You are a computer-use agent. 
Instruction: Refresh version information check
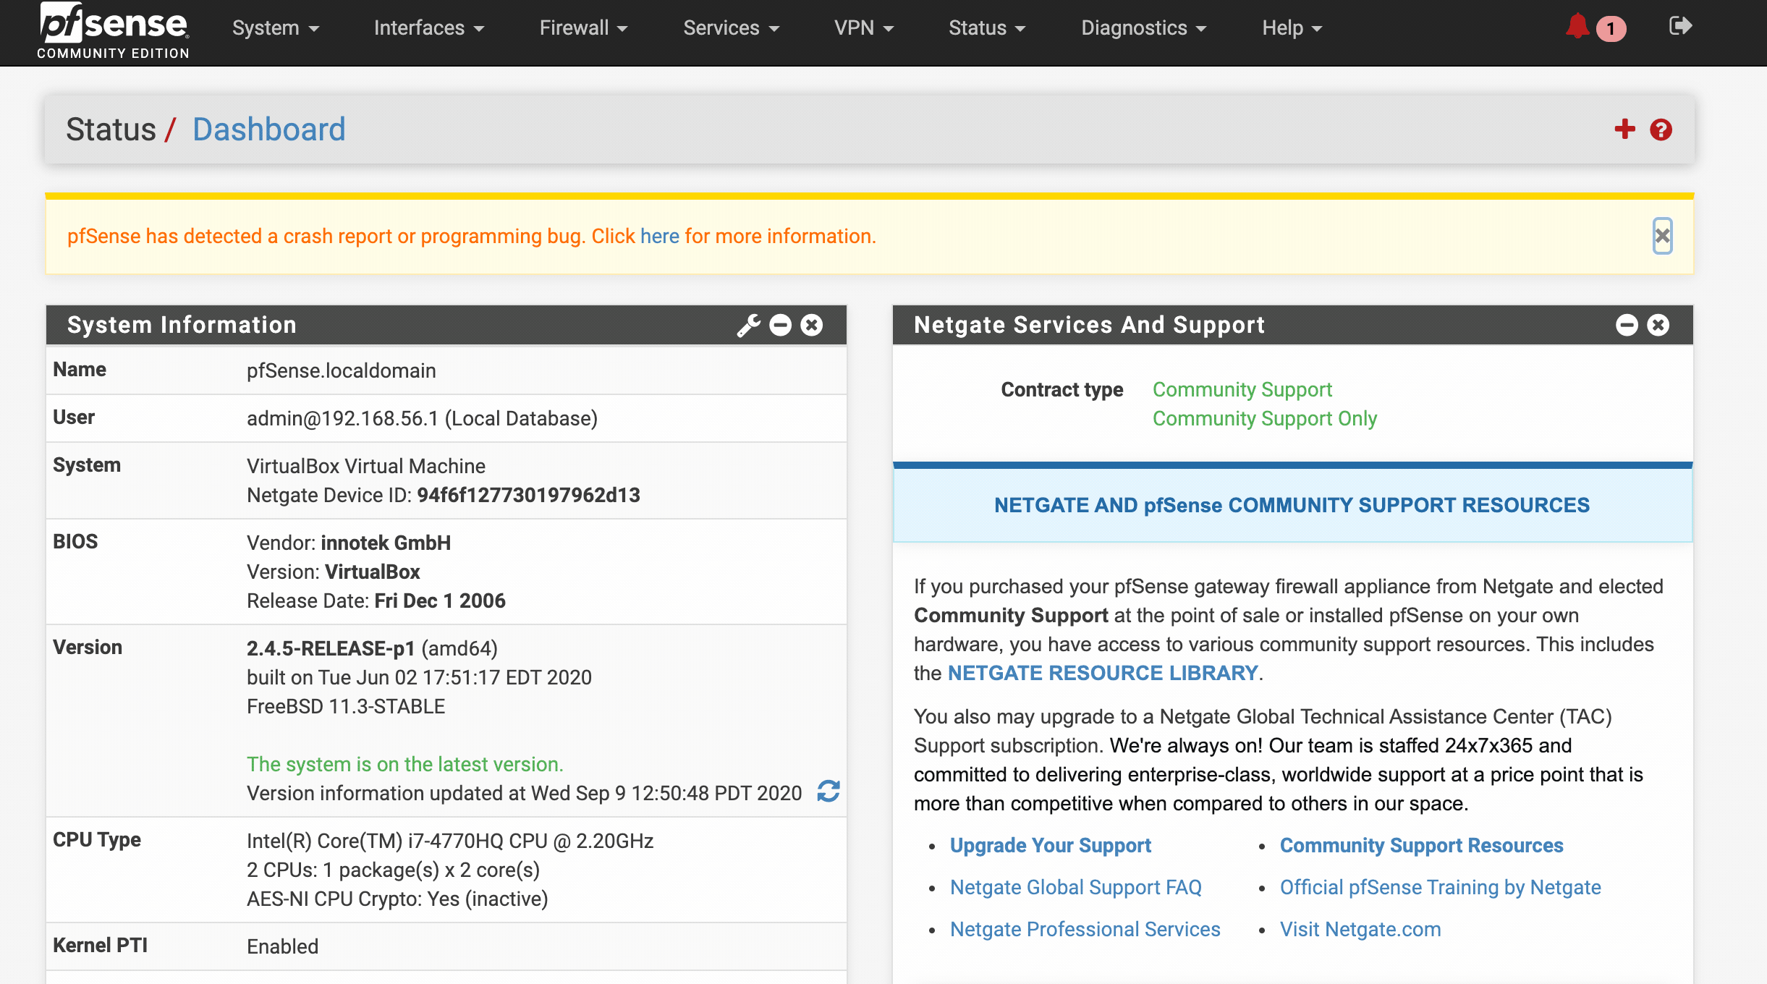[829, 792]
